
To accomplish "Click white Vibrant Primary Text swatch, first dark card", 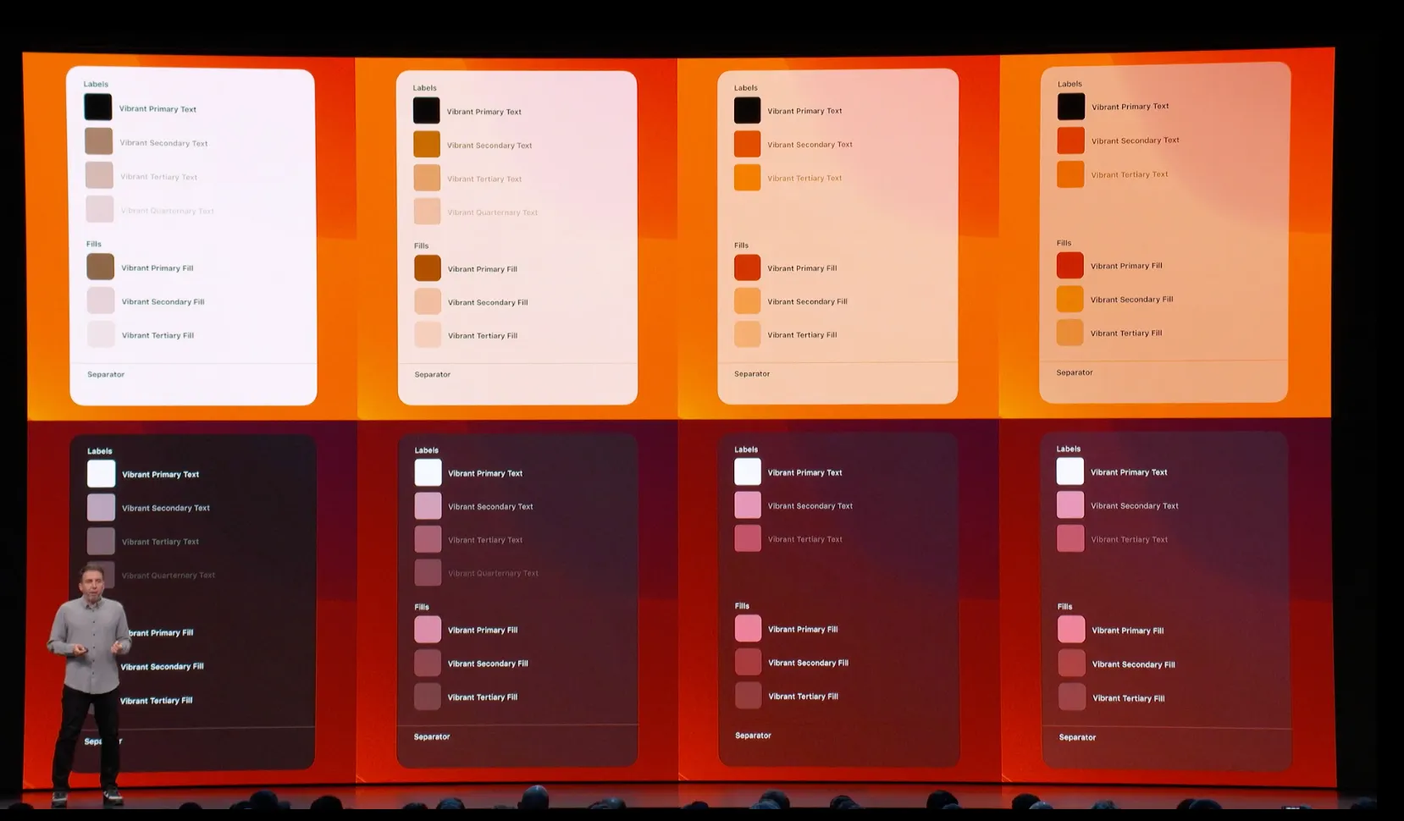I will click(x=102, y=474).
